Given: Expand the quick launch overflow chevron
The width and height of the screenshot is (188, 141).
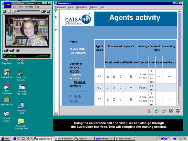Looking at the screenshot, I should [x=31, y=138].
